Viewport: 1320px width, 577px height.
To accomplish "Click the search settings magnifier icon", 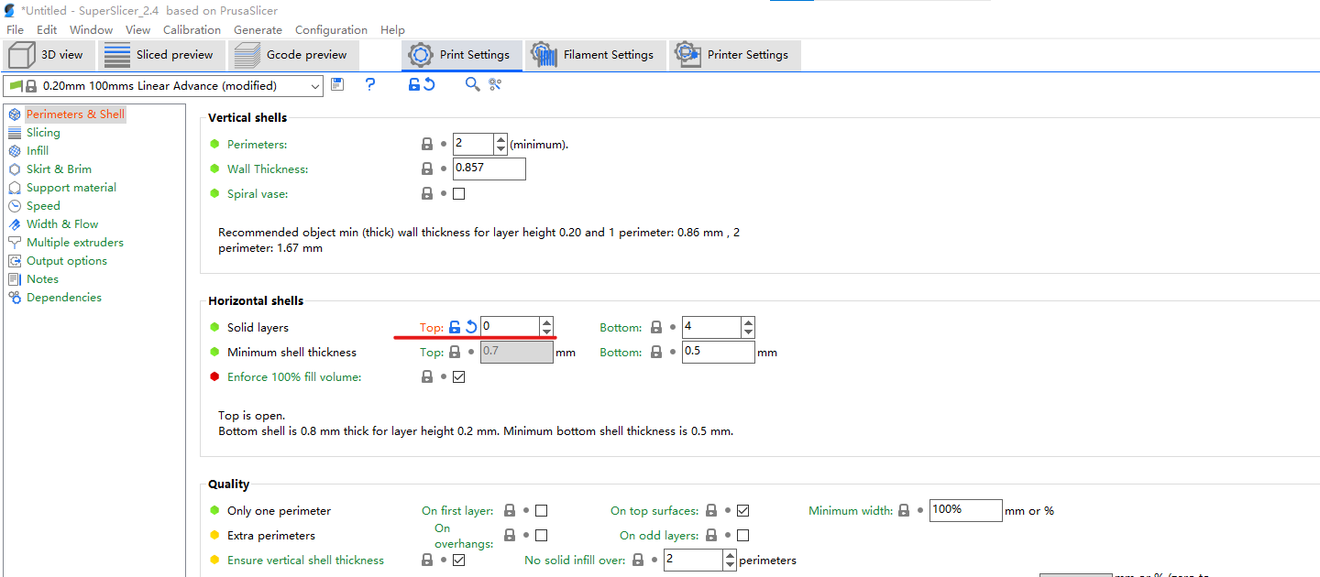I will click(x=472, y=84).
